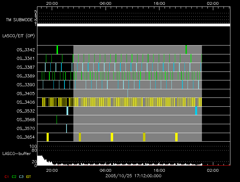Click the 06:00 tick label on top axis
Screen dimensions: 240x182
[x=105, y=3]
